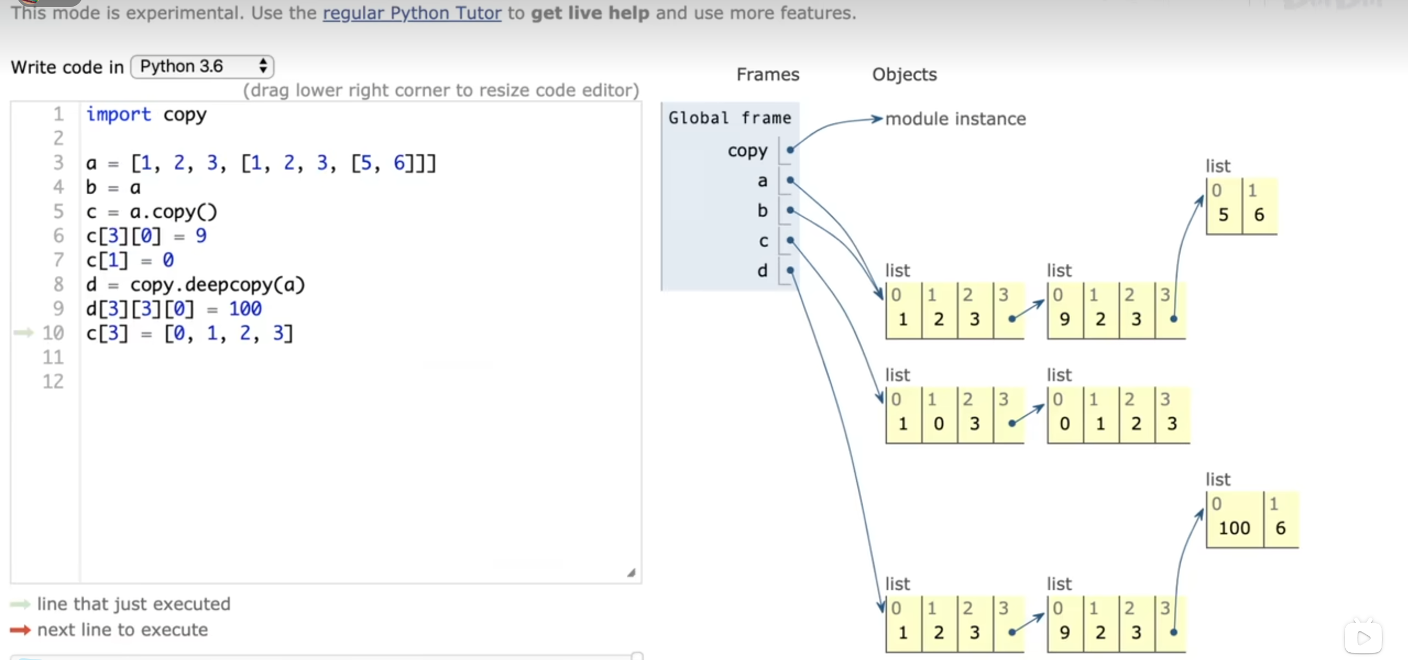This screenshot has height=660, width=1408.
Task: Click the video play button at bottom right
Action: [x=1363, y=638]
